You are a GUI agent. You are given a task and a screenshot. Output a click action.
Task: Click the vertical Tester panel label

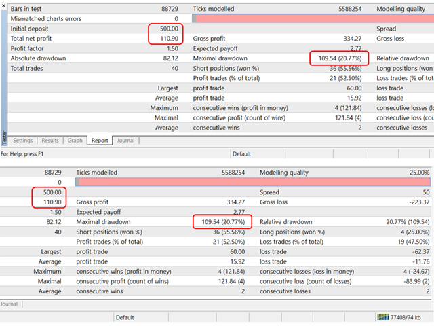pyautogui.click(x=4, y=138)
